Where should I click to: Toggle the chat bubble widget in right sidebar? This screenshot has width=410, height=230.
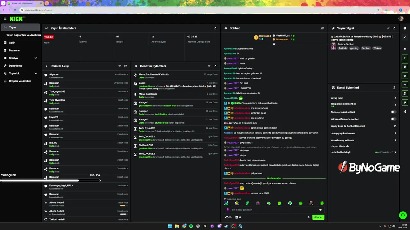pos(405,76)
